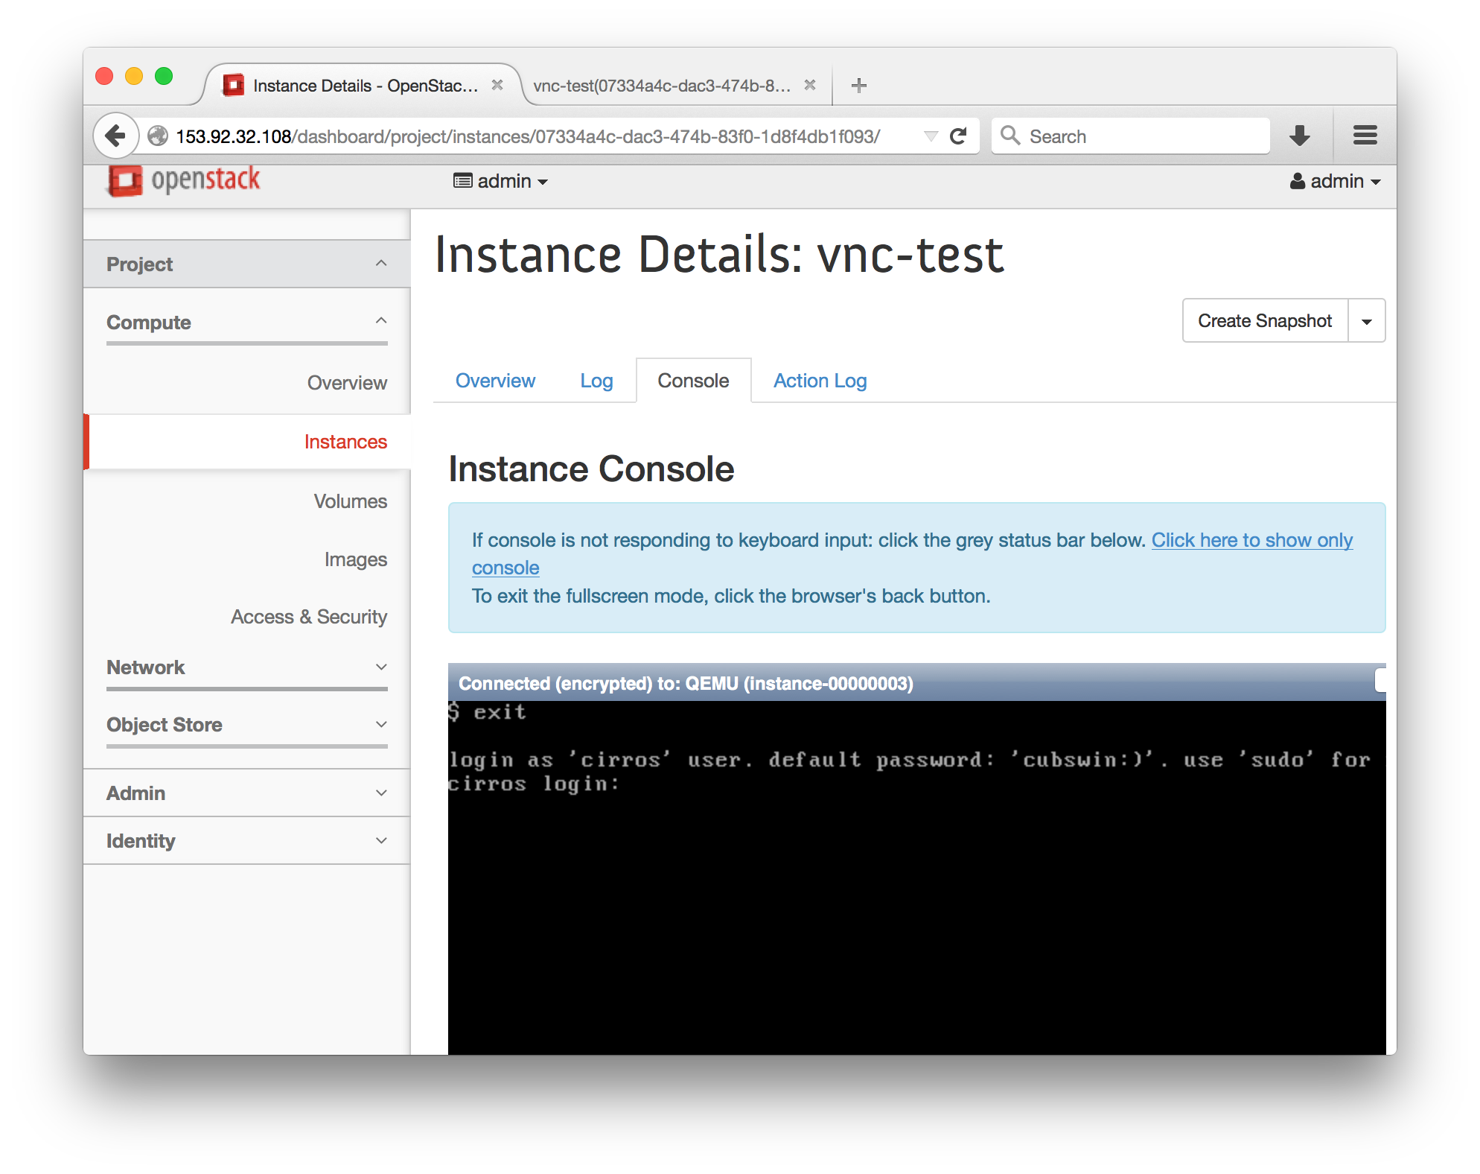Select Instances from sidebar menu
The width and height of the screenshot is (1480, 1174).
click(x=345, y=440)
